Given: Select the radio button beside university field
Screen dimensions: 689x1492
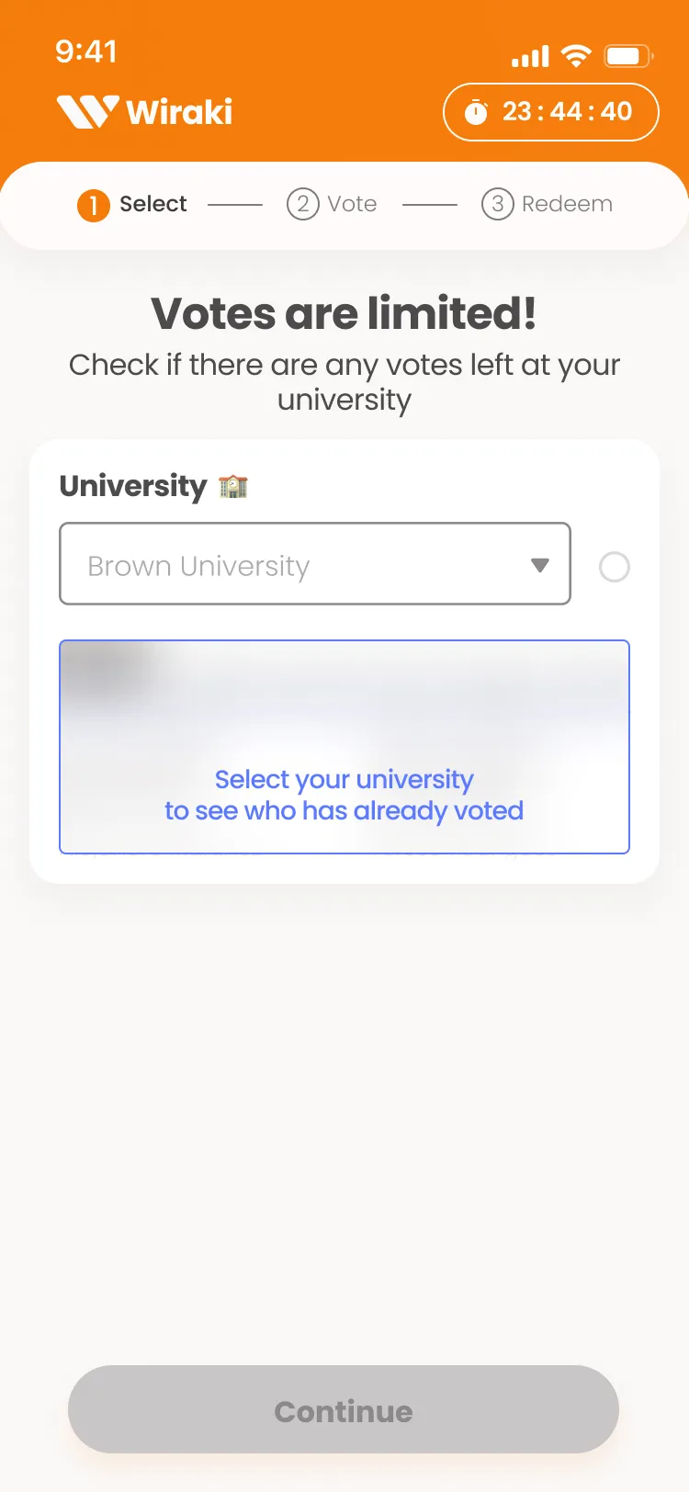Looking at the screenshot, I should pos(614,567).
